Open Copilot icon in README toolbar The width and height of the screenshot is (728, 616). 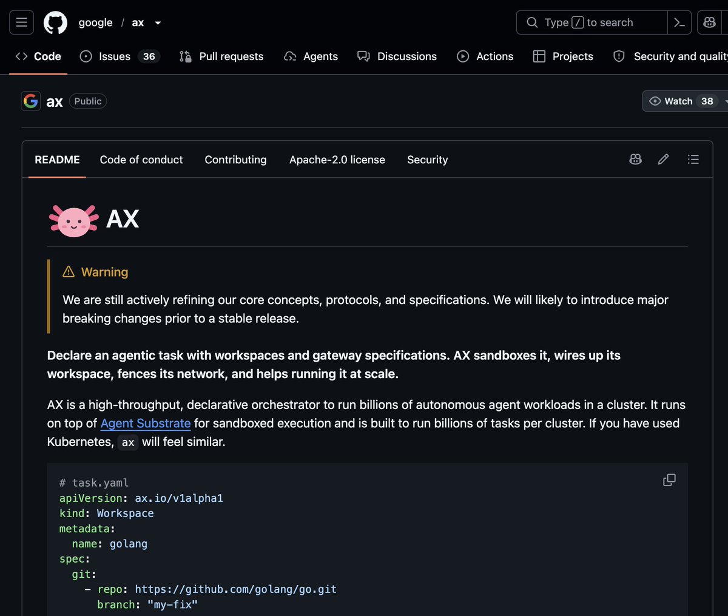[x=635, y=160]
